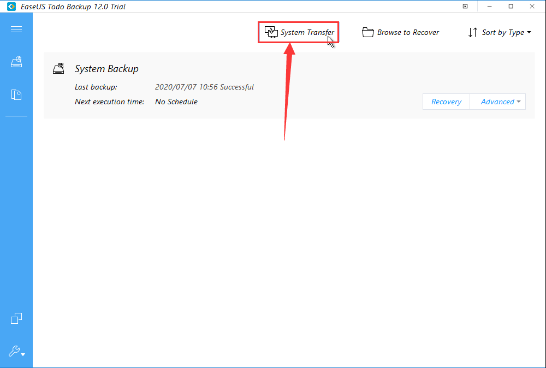Open the Clone tool in the sidebar
546x368 pixels.
pos(16,318)
